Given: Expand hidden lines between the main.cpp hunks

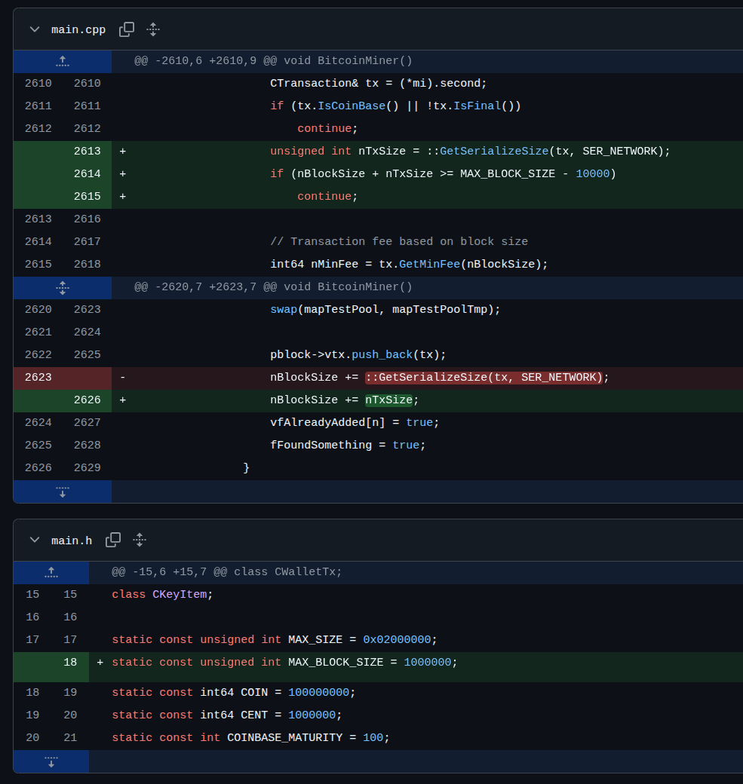Looking at the screenshot, I should (63, 287).
